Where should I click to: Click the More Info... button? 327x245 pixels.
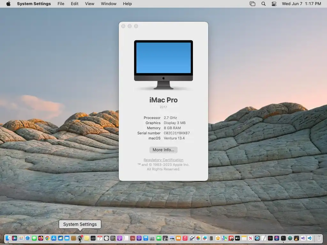[x=163, y=150]
